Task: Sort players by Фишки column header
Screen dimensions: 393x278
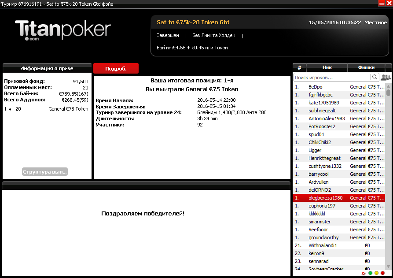Action: (366, 67)
